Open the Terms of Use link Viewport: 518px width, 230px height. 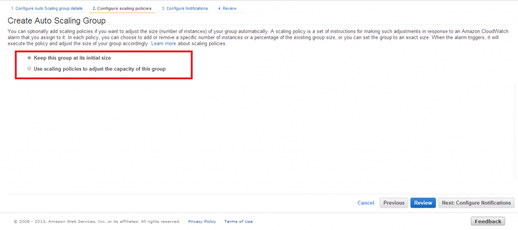238,221
